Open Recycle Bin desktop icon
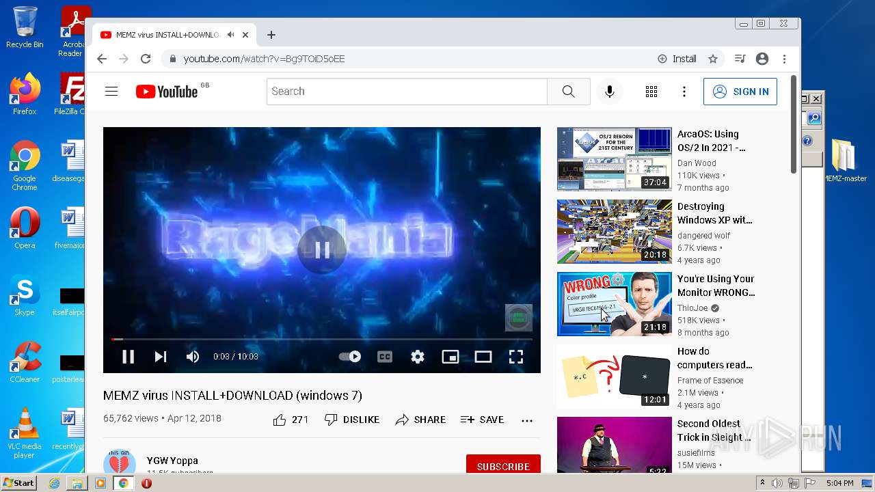The height and width of the screenshot is (492, 875). tap(24, 27)
